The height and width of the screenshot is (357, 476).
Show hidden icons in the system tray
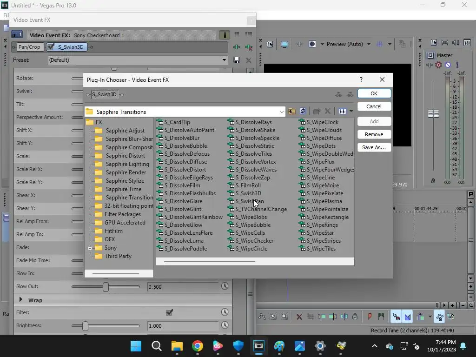(375, 346)
